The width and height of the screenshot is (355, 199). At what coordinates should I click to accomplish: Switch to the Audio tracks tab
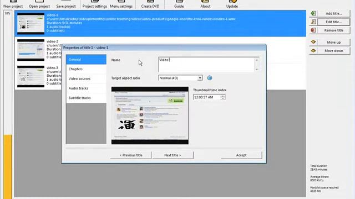[87, 88]
